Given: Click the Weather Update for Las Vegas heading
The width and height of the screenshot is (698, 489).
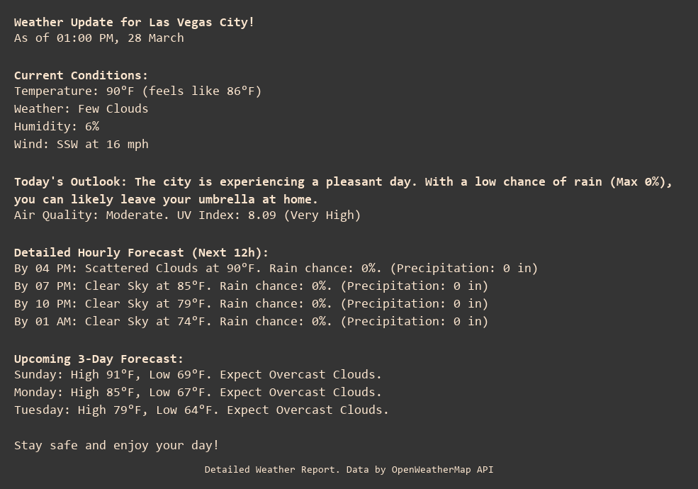Looking at the screenshot, I should point(134,22).
